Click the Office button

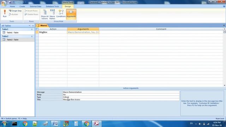4,4
